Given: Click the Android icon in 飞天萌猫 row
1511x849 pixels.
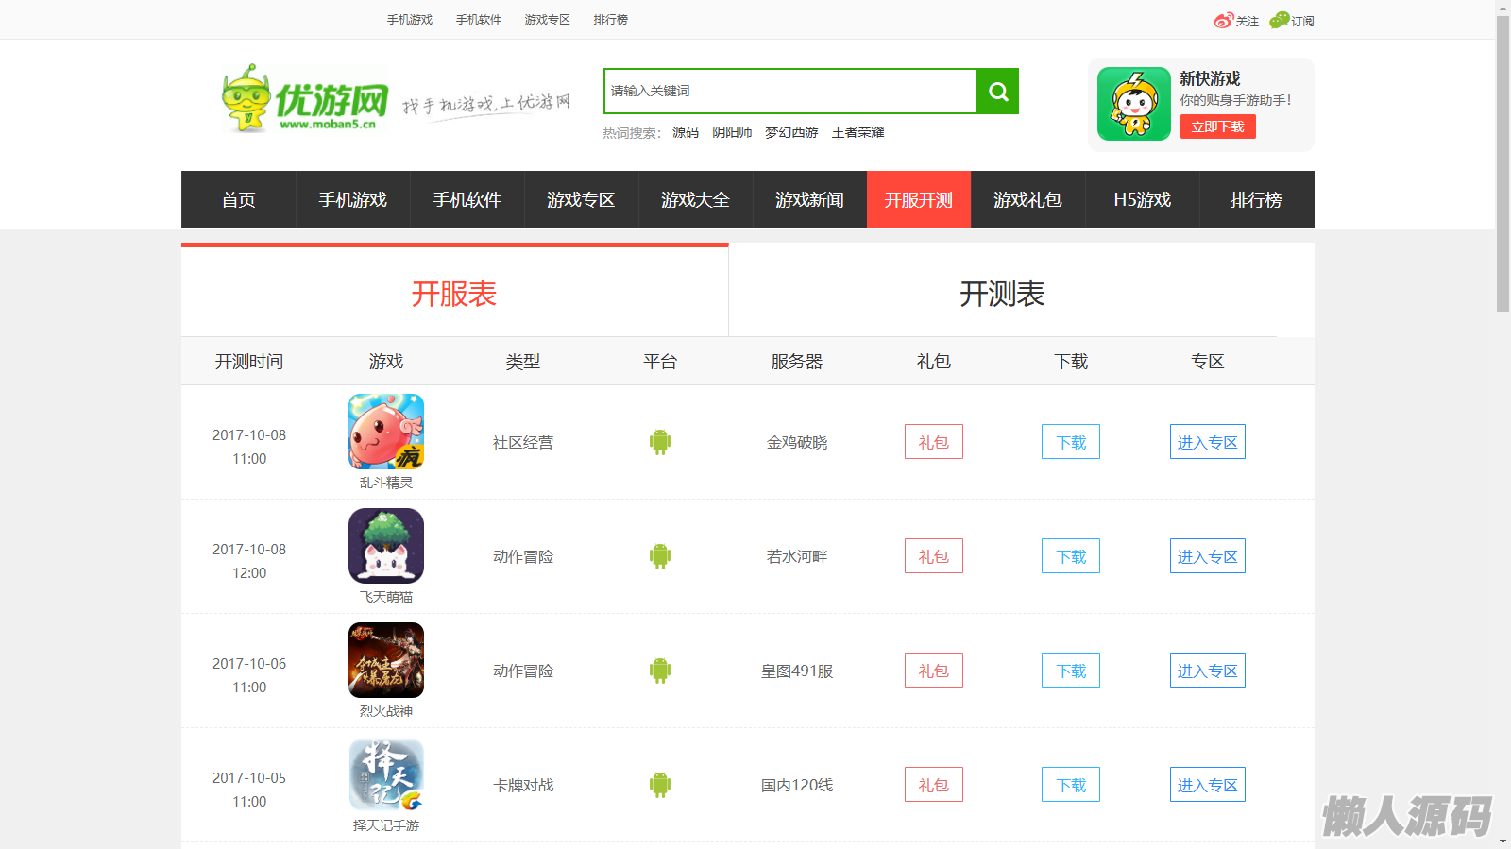Looking at the screenshot, I should pyautogui.click(x=660, y=556).
